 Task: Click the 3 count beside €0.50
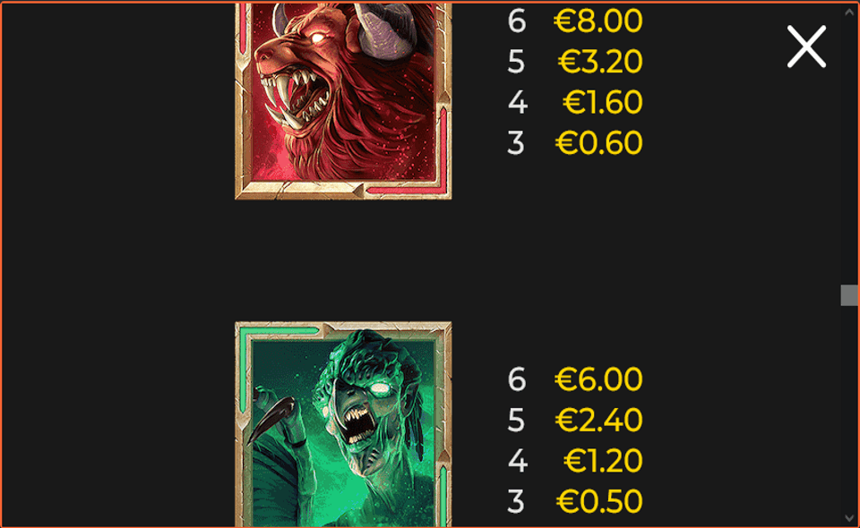pyautogui.click(x=516, y=502)
